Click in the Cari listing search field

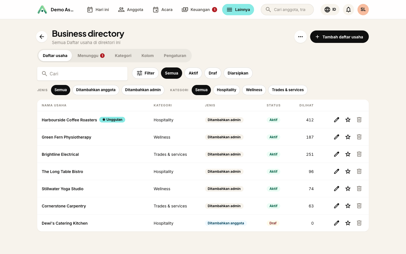click(82, 74)
